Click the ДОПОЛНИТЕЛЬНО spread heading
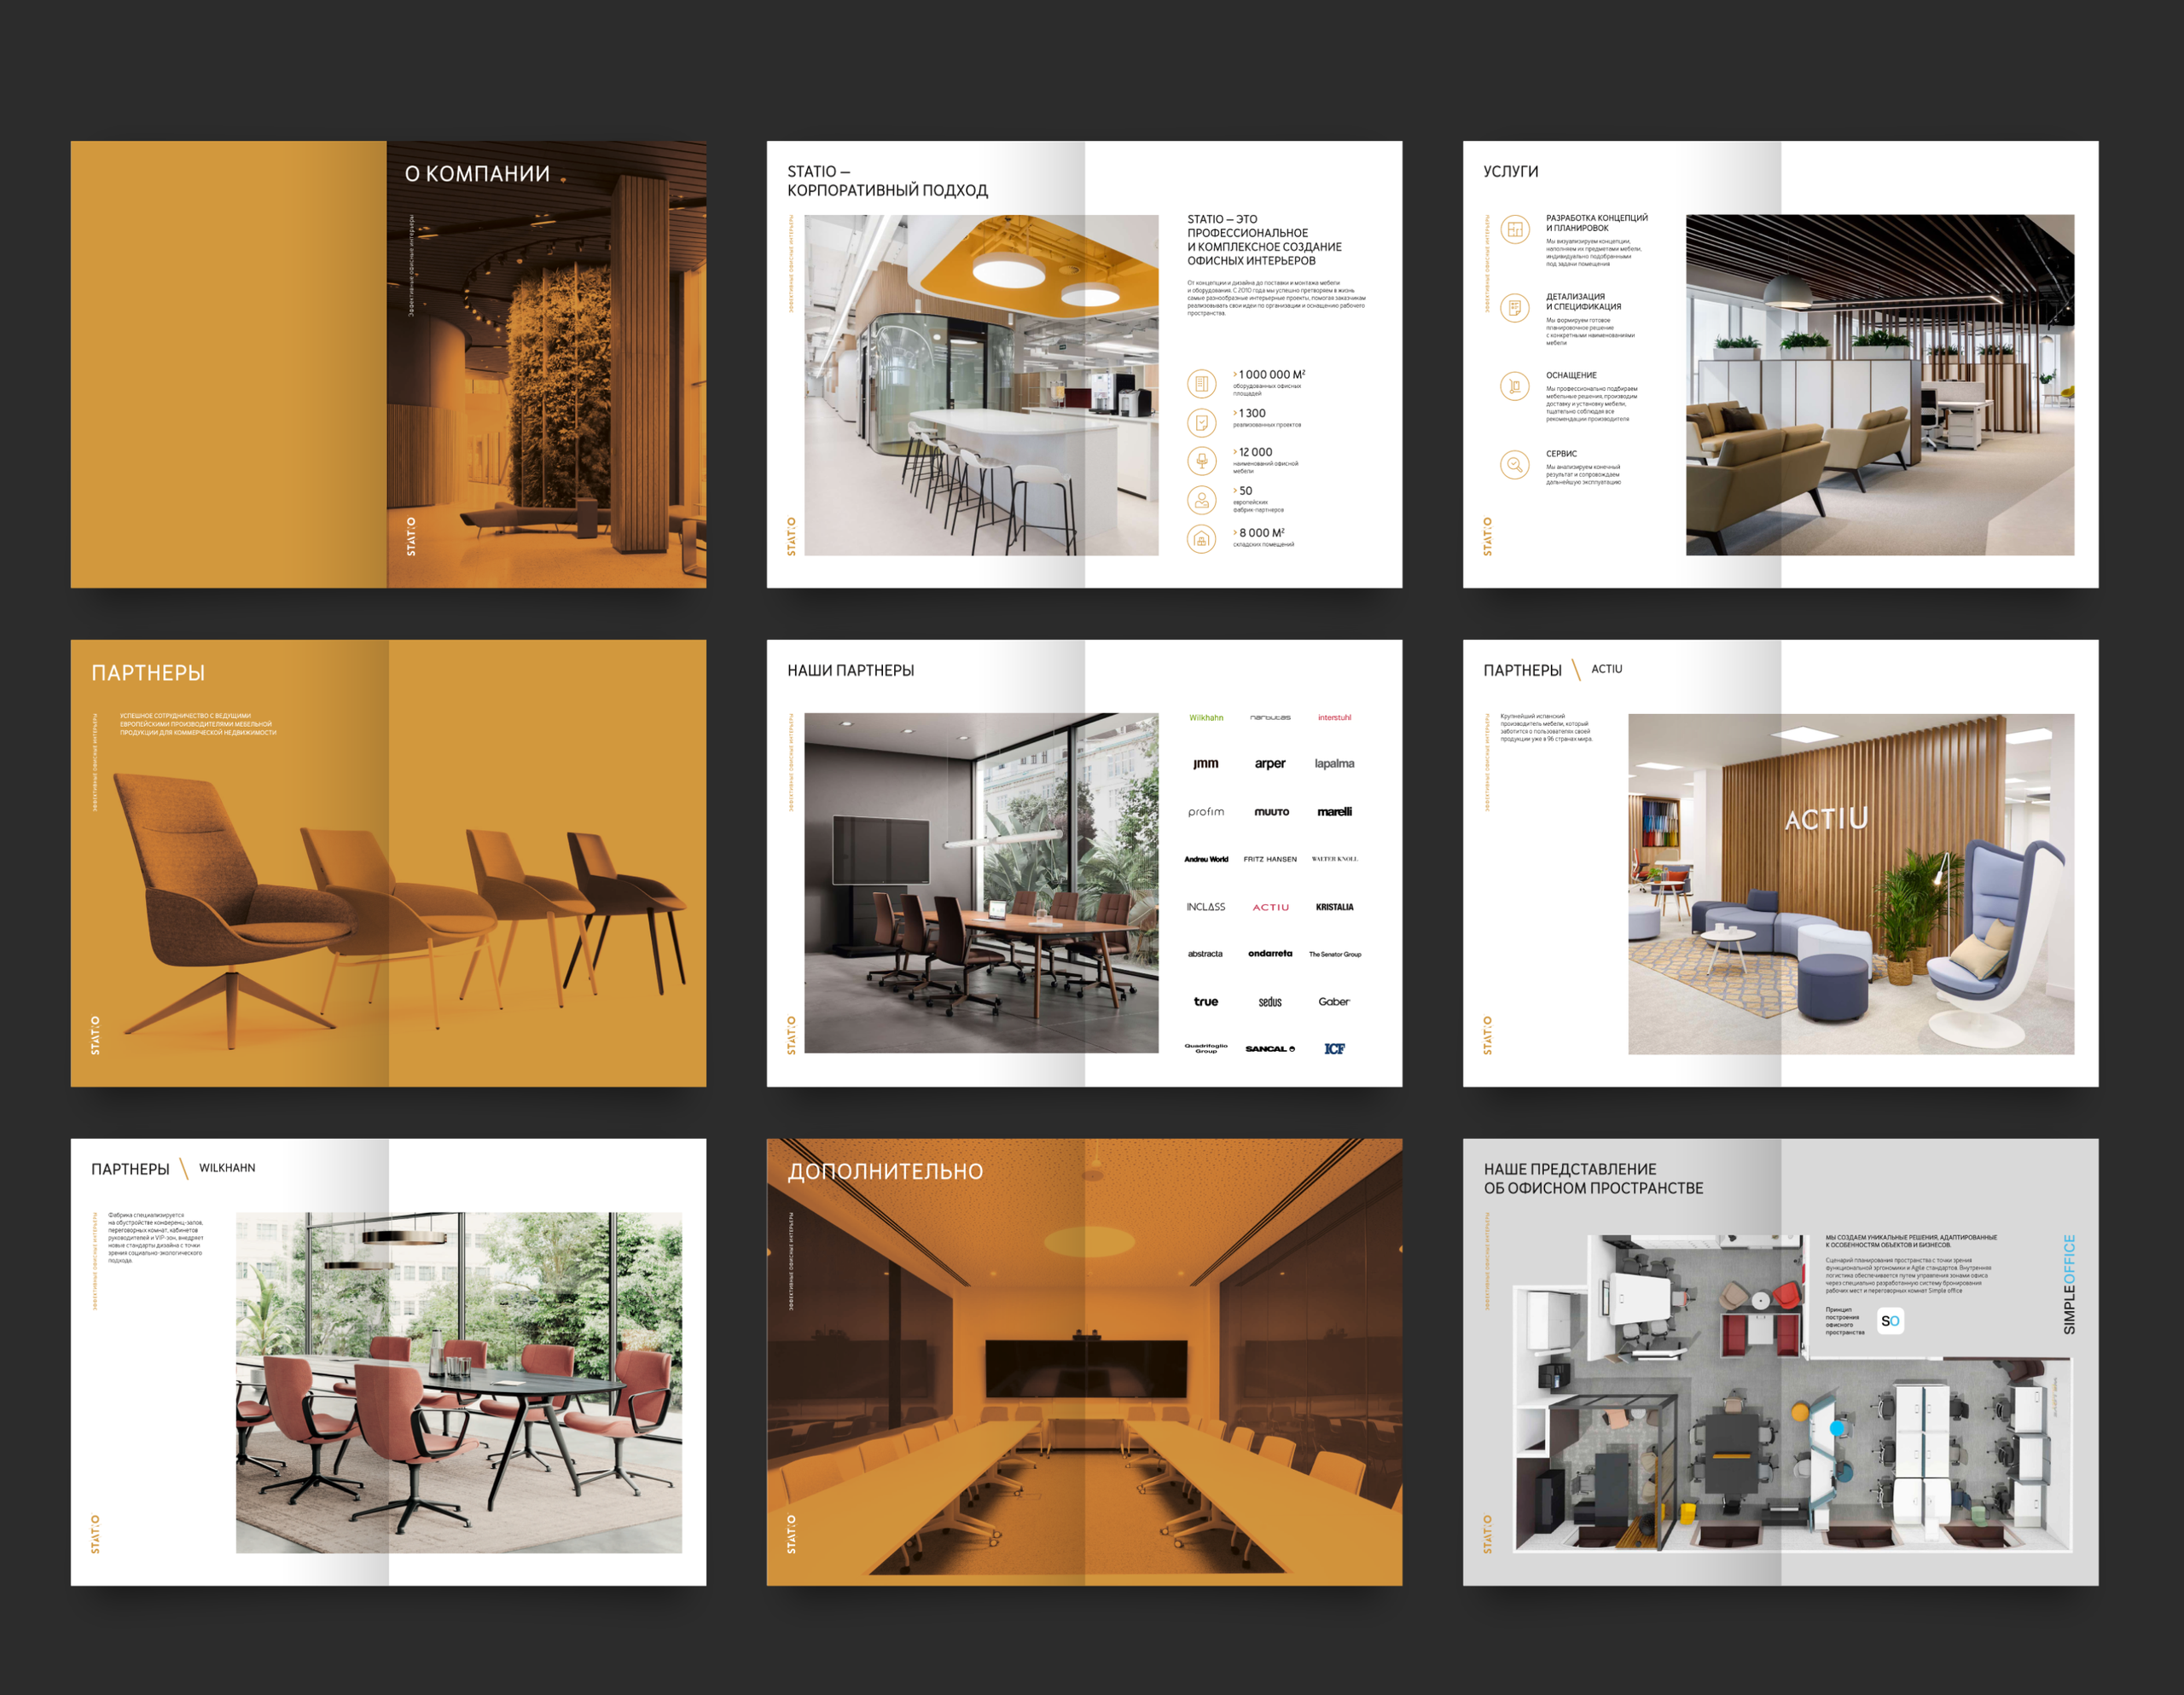This screenshot has width=2184, height=1695. (885, 1171)
